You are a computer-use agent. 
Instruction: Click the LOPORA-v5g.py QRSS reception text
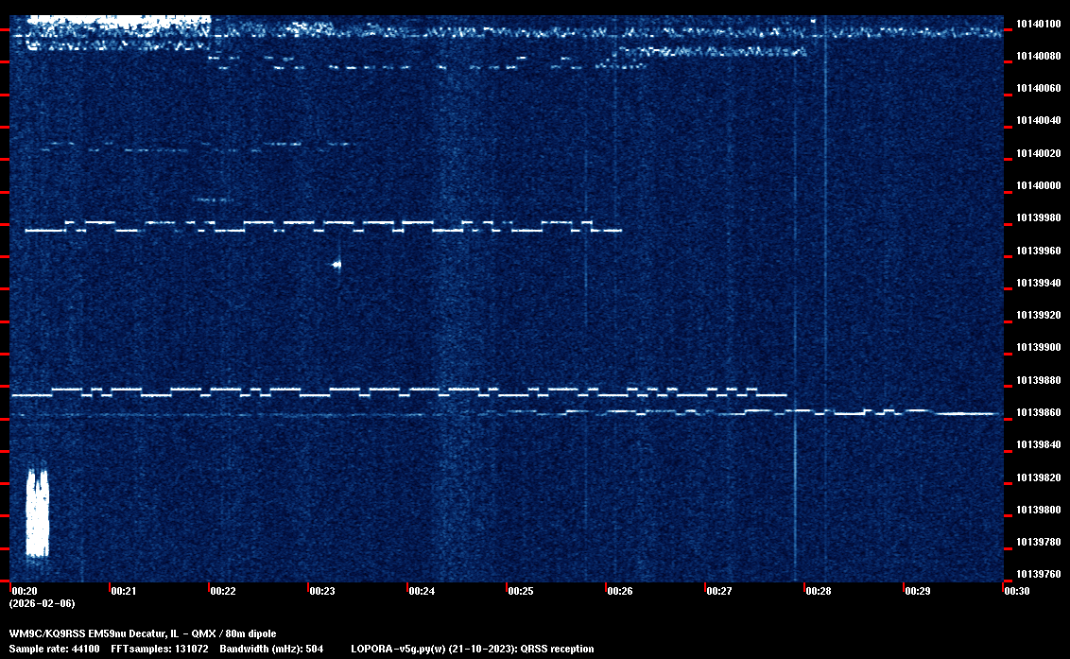(472, 649)
